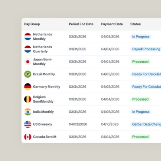
Task: Open the Belgium SemiMonthly pay group
Action: click(43, 99)
